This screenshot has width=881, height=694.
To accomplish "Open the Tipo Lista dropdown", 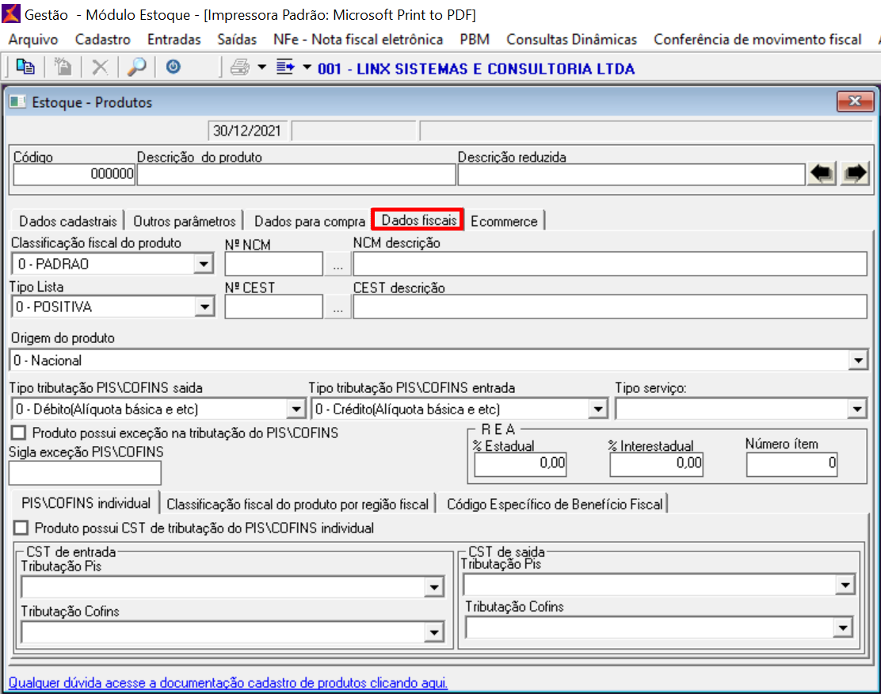I will pos(204,307).
